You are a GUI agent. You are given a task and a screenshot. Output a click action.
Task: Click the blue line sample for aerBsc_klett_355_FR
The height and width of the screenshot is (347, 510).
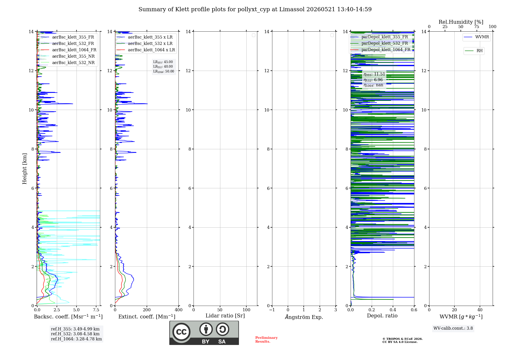(45, 37)
